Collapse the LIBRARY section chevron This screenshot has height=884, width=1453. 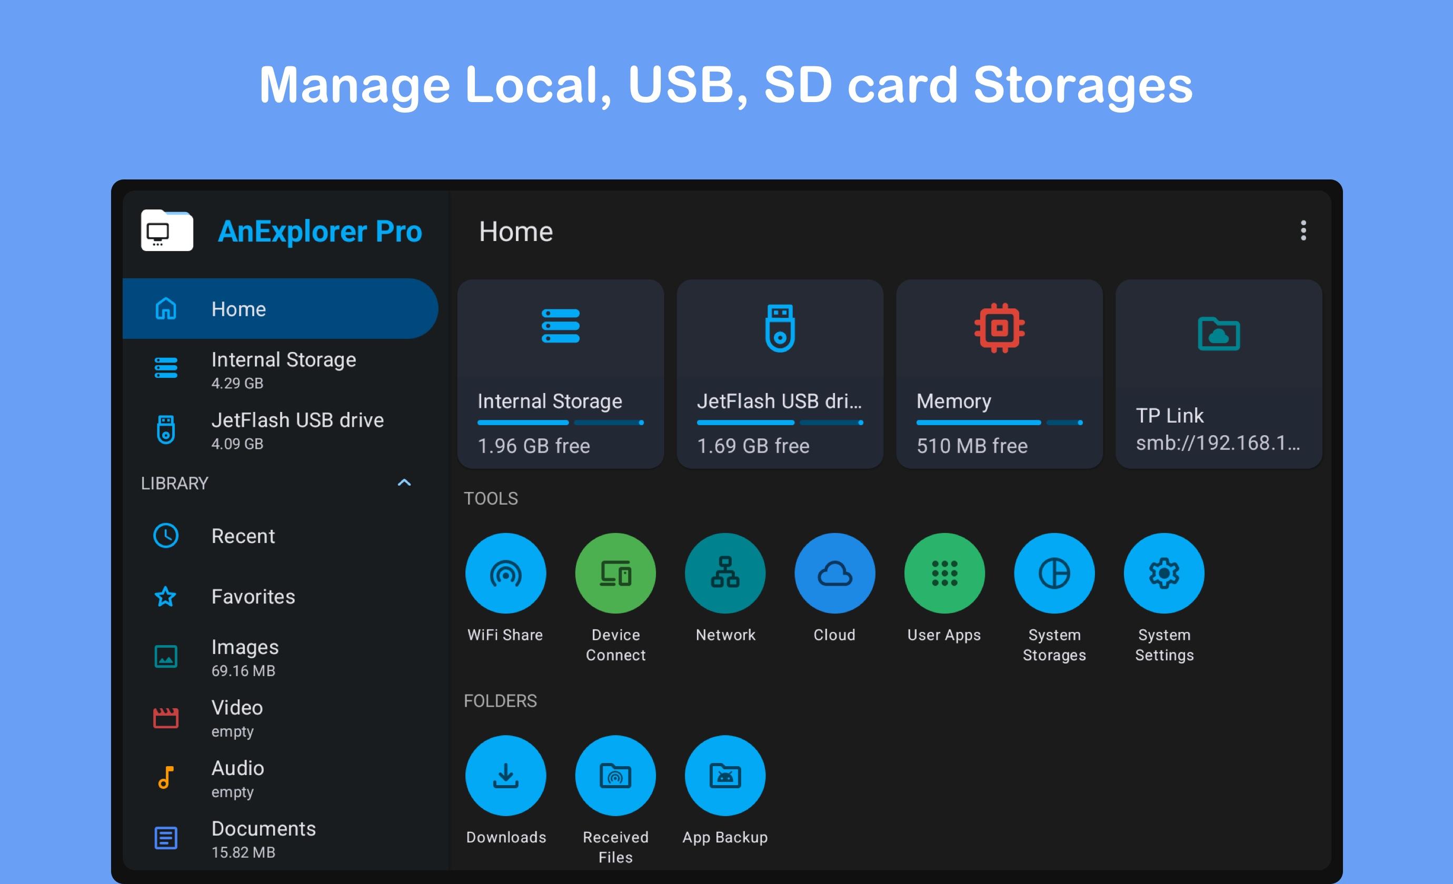[404, 483]
